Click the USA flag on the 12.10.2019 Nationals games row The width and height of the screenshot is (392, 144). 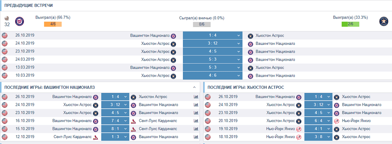(5, 137)
